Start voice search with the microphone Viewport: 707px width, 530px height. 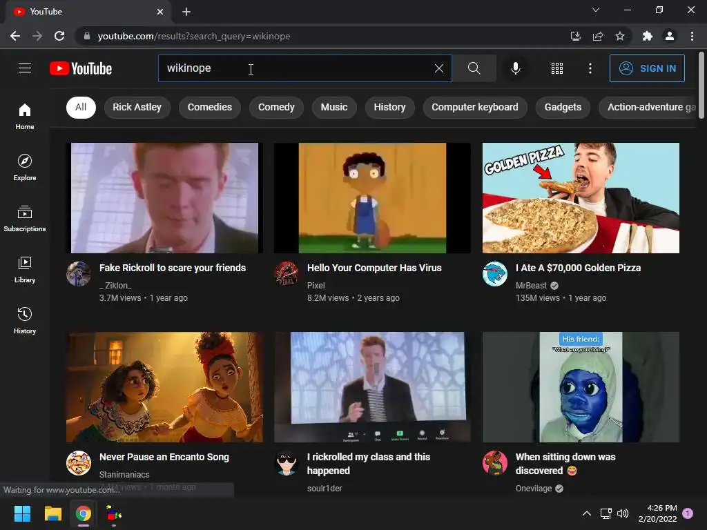[x=515, y=68]
